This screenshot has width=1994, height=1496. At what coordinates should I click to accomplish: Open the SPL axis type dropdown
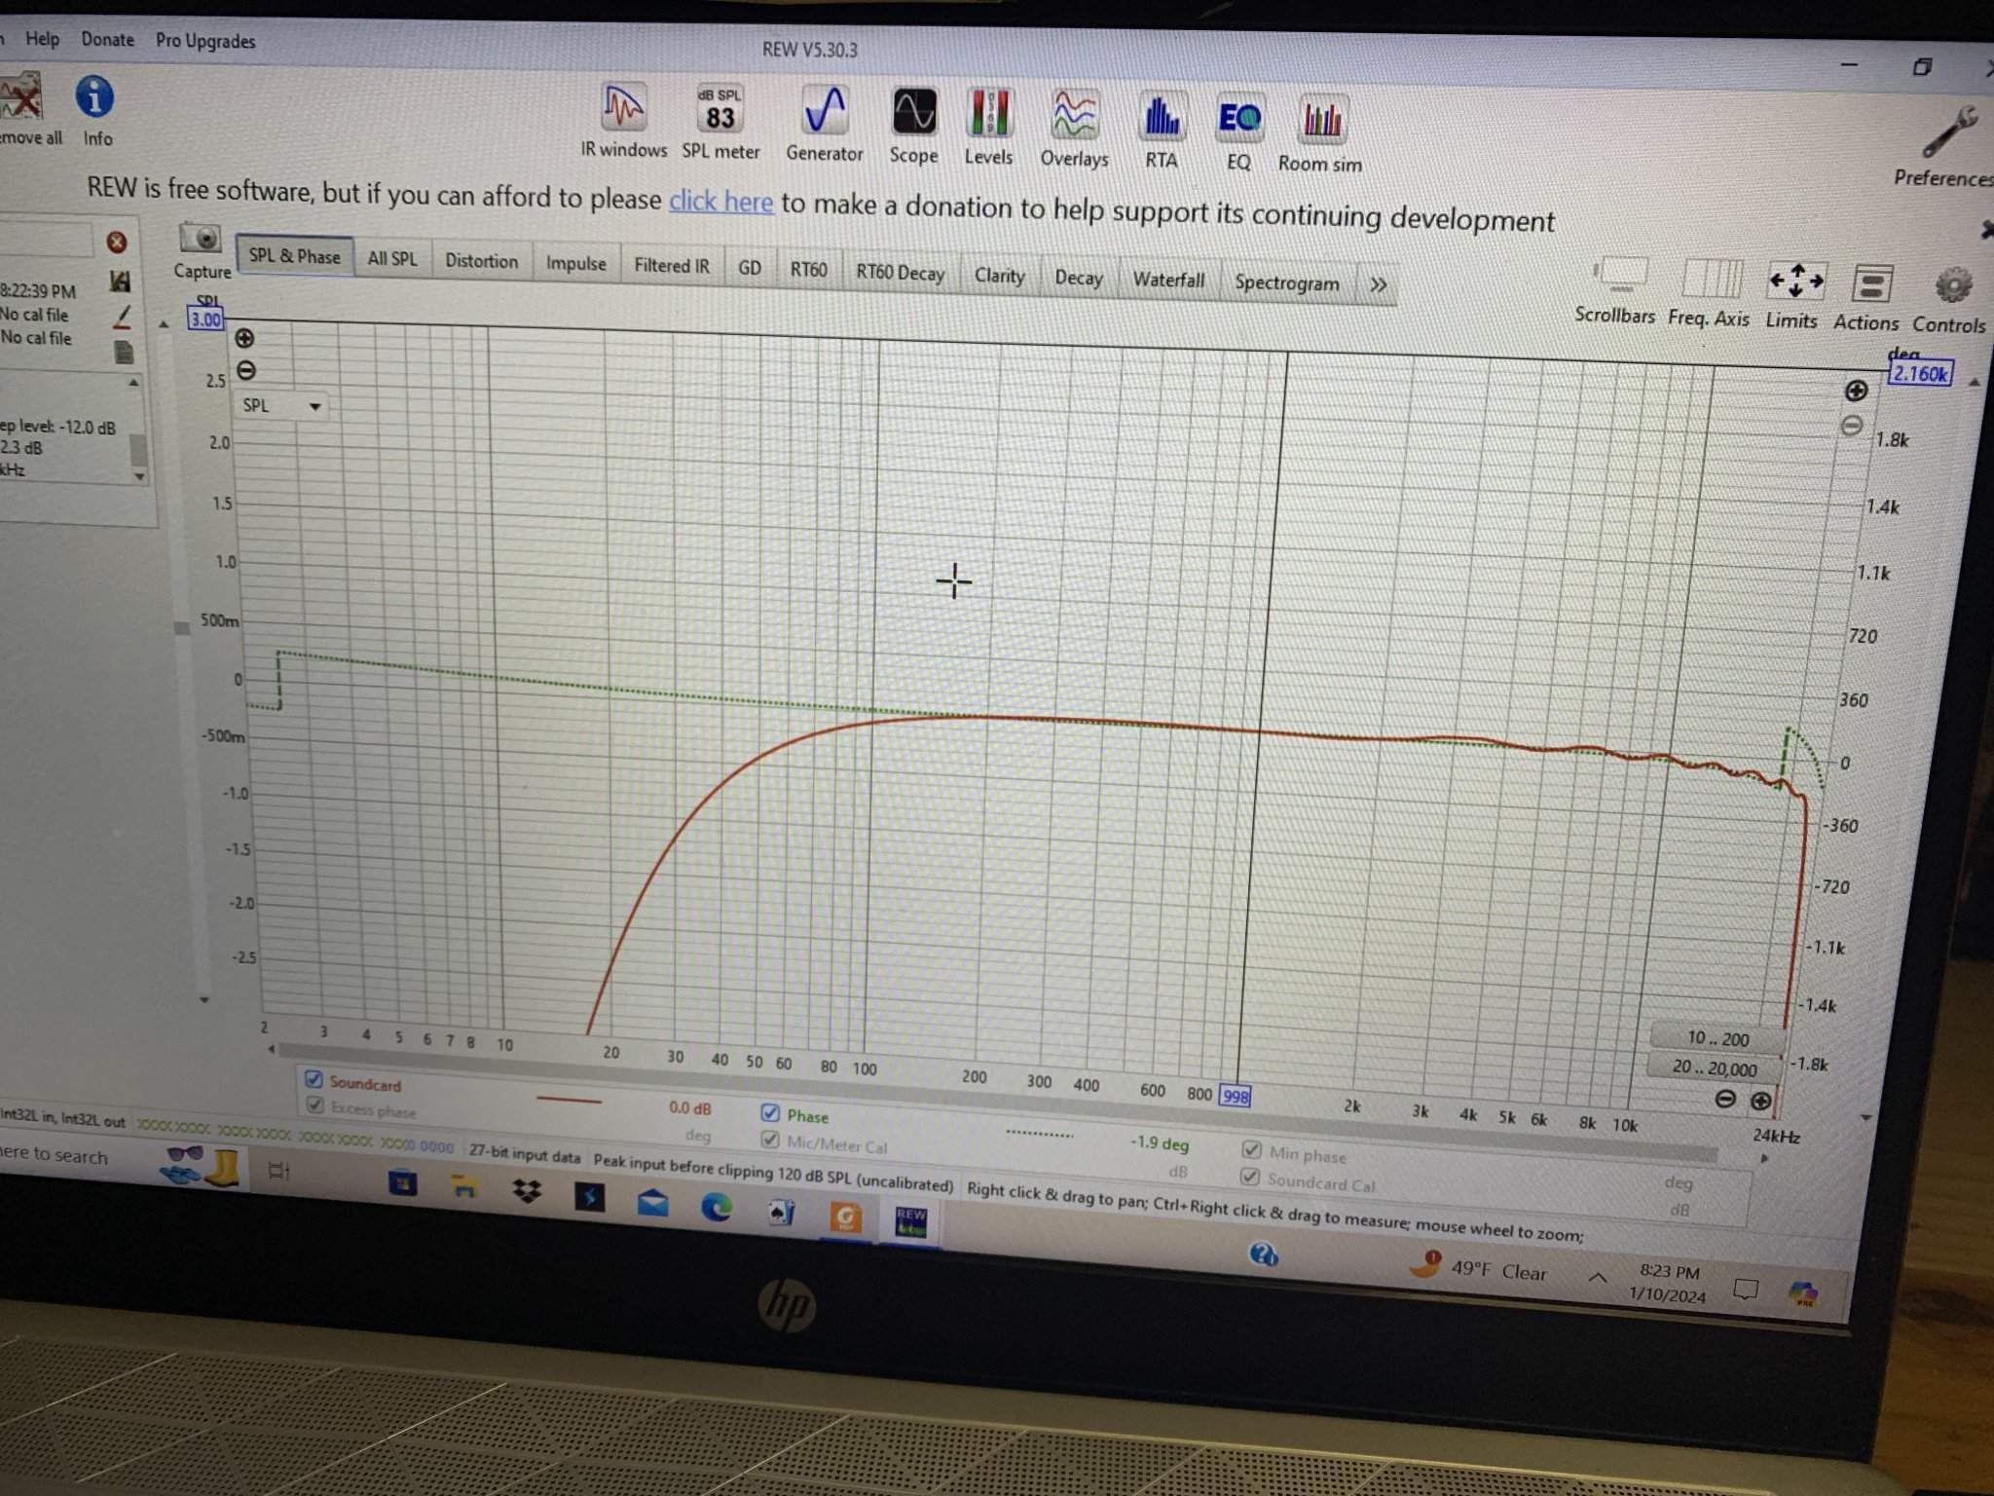280,405
